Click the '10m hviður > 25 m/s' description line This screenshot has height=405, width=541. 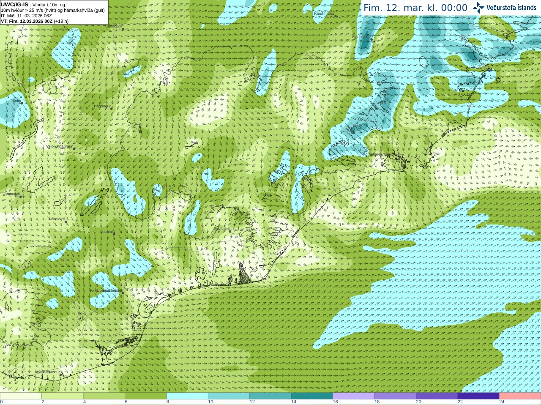pos(53,10)
